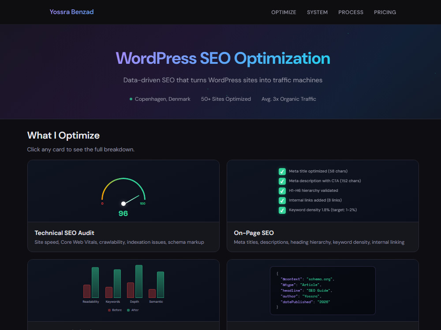This screenshot has height=330, width=441.
Task: Click the 'Site speed, Core Web Vitals' description
Action: pos(119,242)
